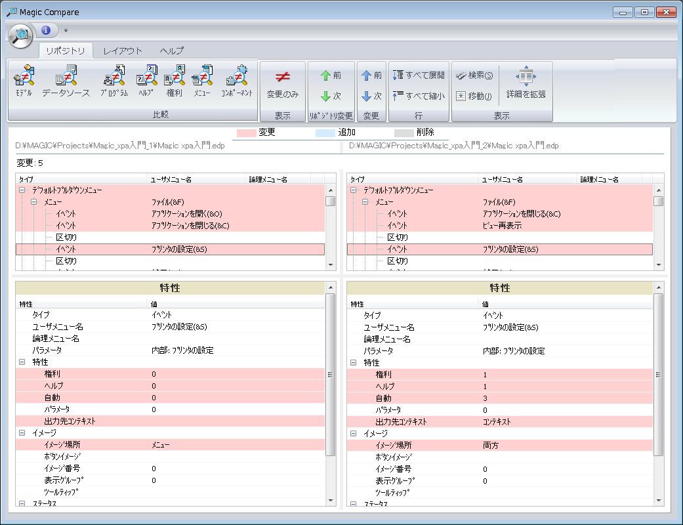Collapse the 特性 group in left properties panel
Screen dimensions: 683x525
coord(22,362)
